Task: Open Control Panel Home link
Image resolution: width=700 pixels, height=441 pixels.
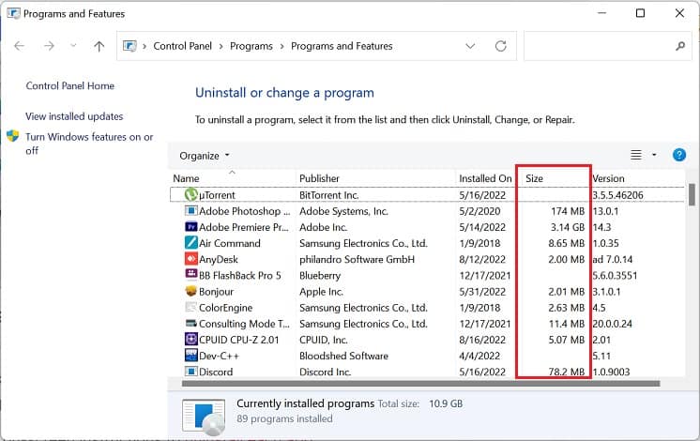Action: (x=70, y=85)
